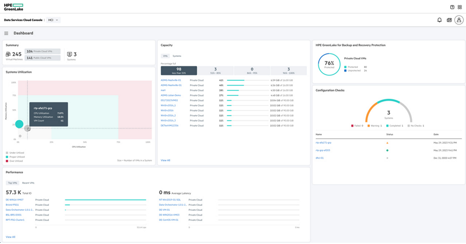Select the 96% - 100% capacity bucket
Image resolution: width=466 pixels, height=244 pixels.
288,70
